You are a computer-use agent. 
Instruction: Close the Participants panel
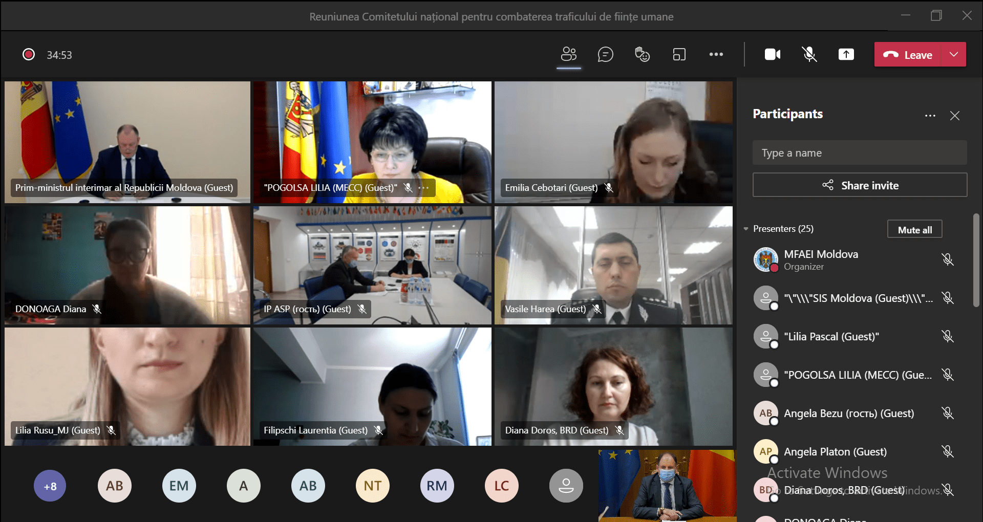pyautogui.click(x=955, y=116)
